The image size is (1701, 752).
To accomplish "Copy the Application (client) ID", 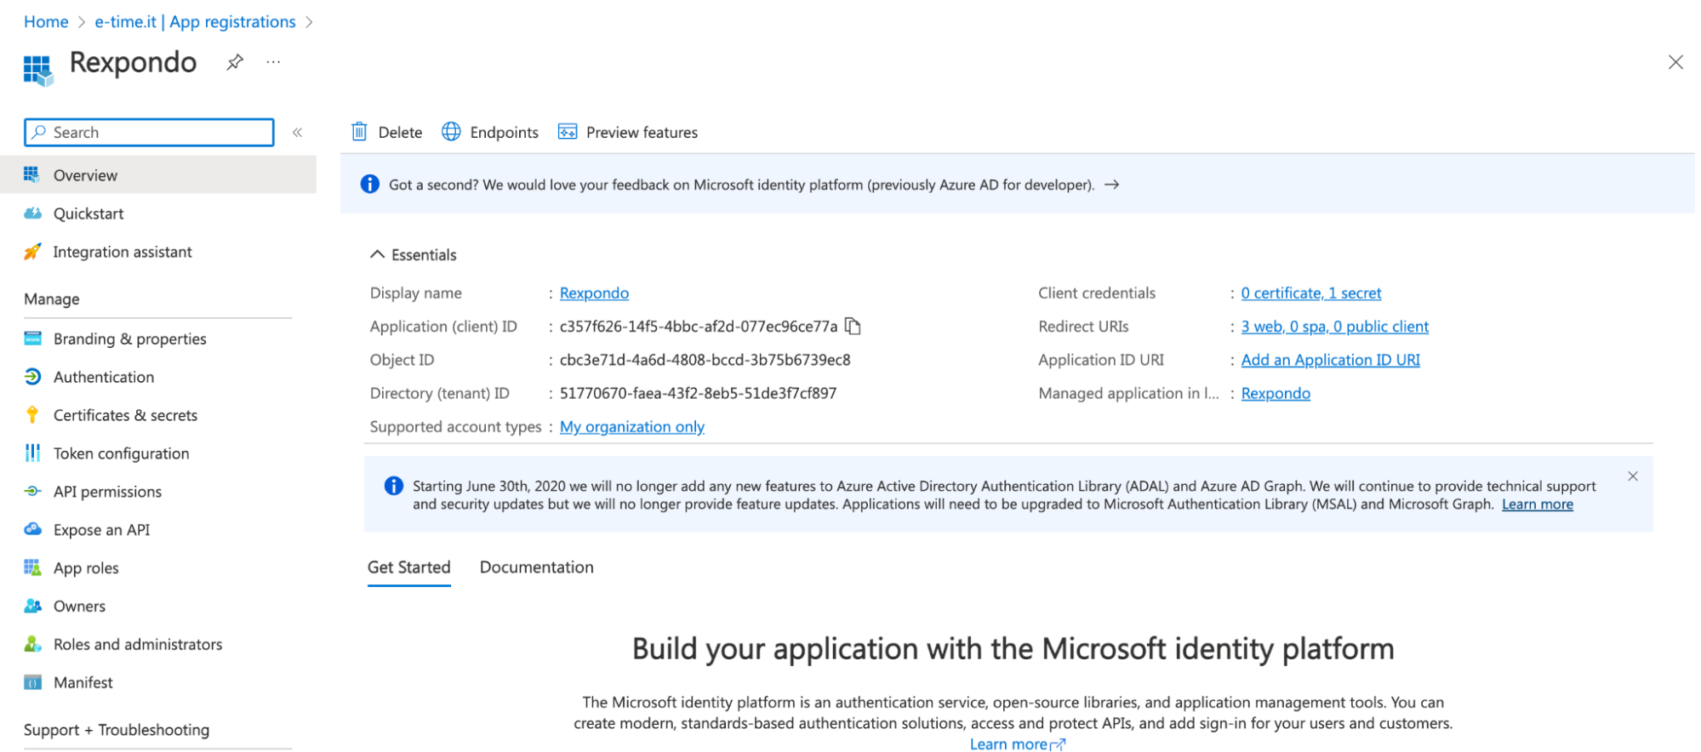I will 853,326.
